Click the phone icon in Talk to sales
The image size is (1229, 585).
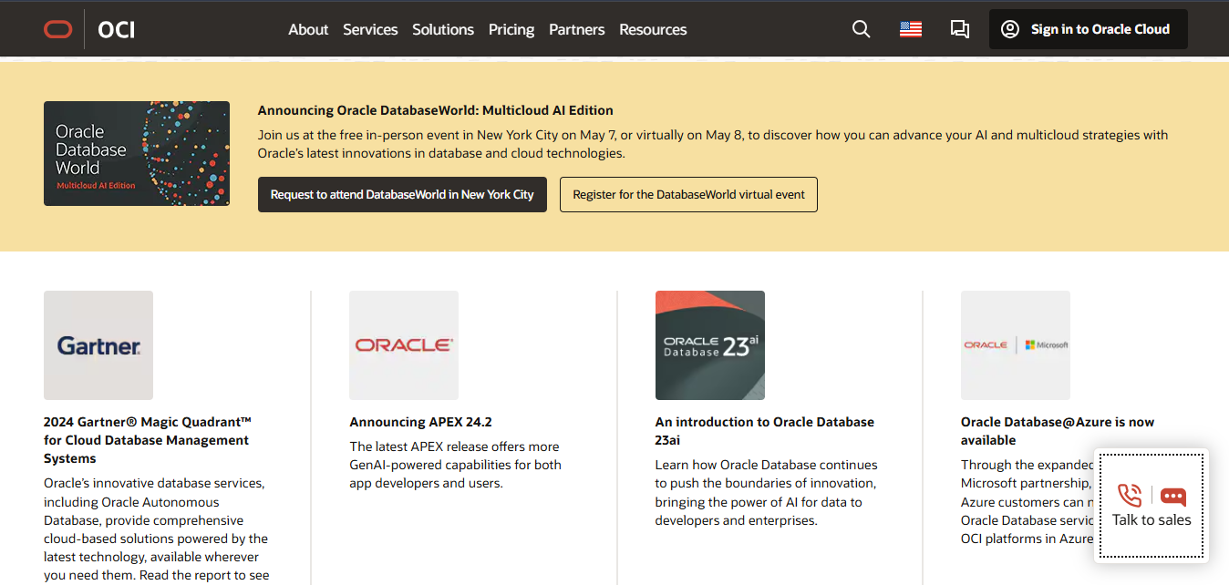coord(1130,496)
